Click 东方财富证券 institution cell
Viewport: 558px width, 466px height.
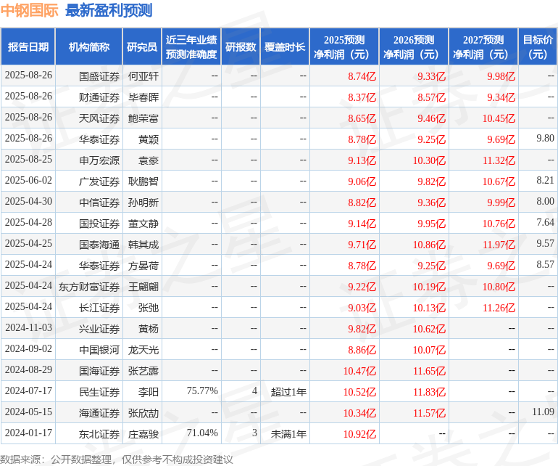[89, 287]
